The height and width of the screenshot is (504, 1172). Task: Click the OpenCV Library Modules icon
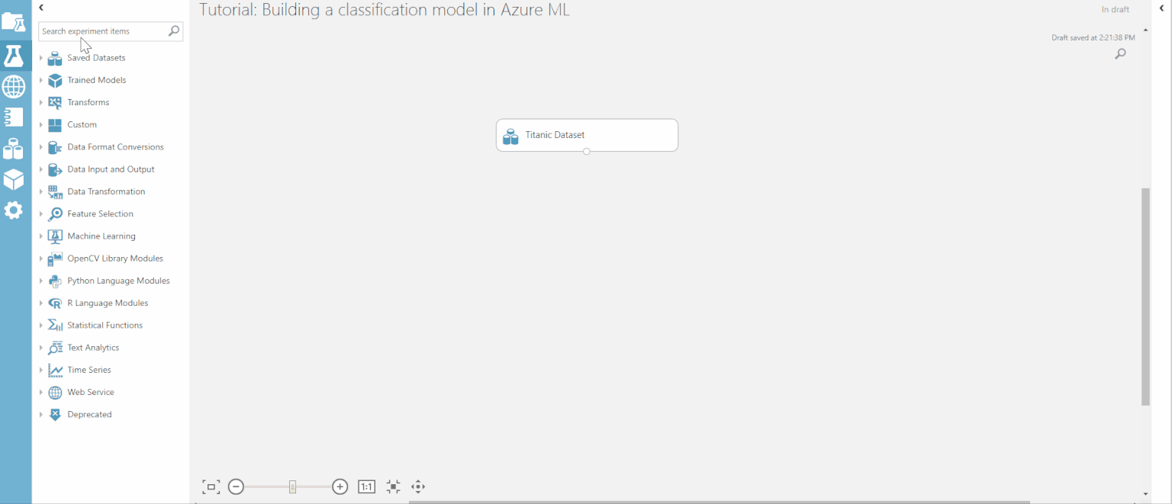55,258
